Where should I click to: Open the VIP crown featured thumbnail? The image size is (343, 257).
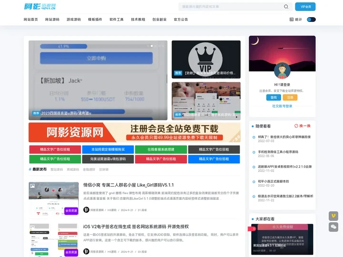click(206, 59)
